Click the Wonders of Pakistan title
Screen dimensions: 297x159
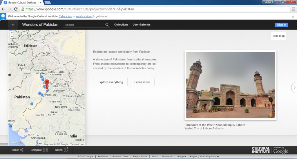(40, 25)
